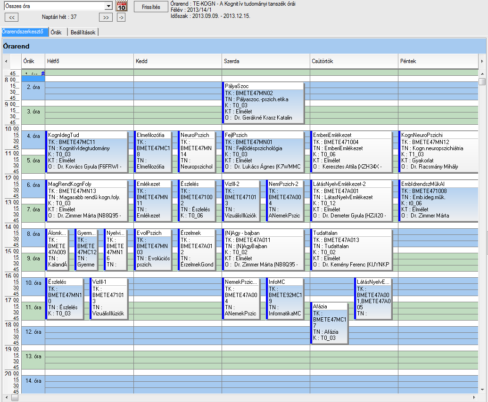
Task: Select the Észlelés block on Hétfő
Action: coord(65,298)
